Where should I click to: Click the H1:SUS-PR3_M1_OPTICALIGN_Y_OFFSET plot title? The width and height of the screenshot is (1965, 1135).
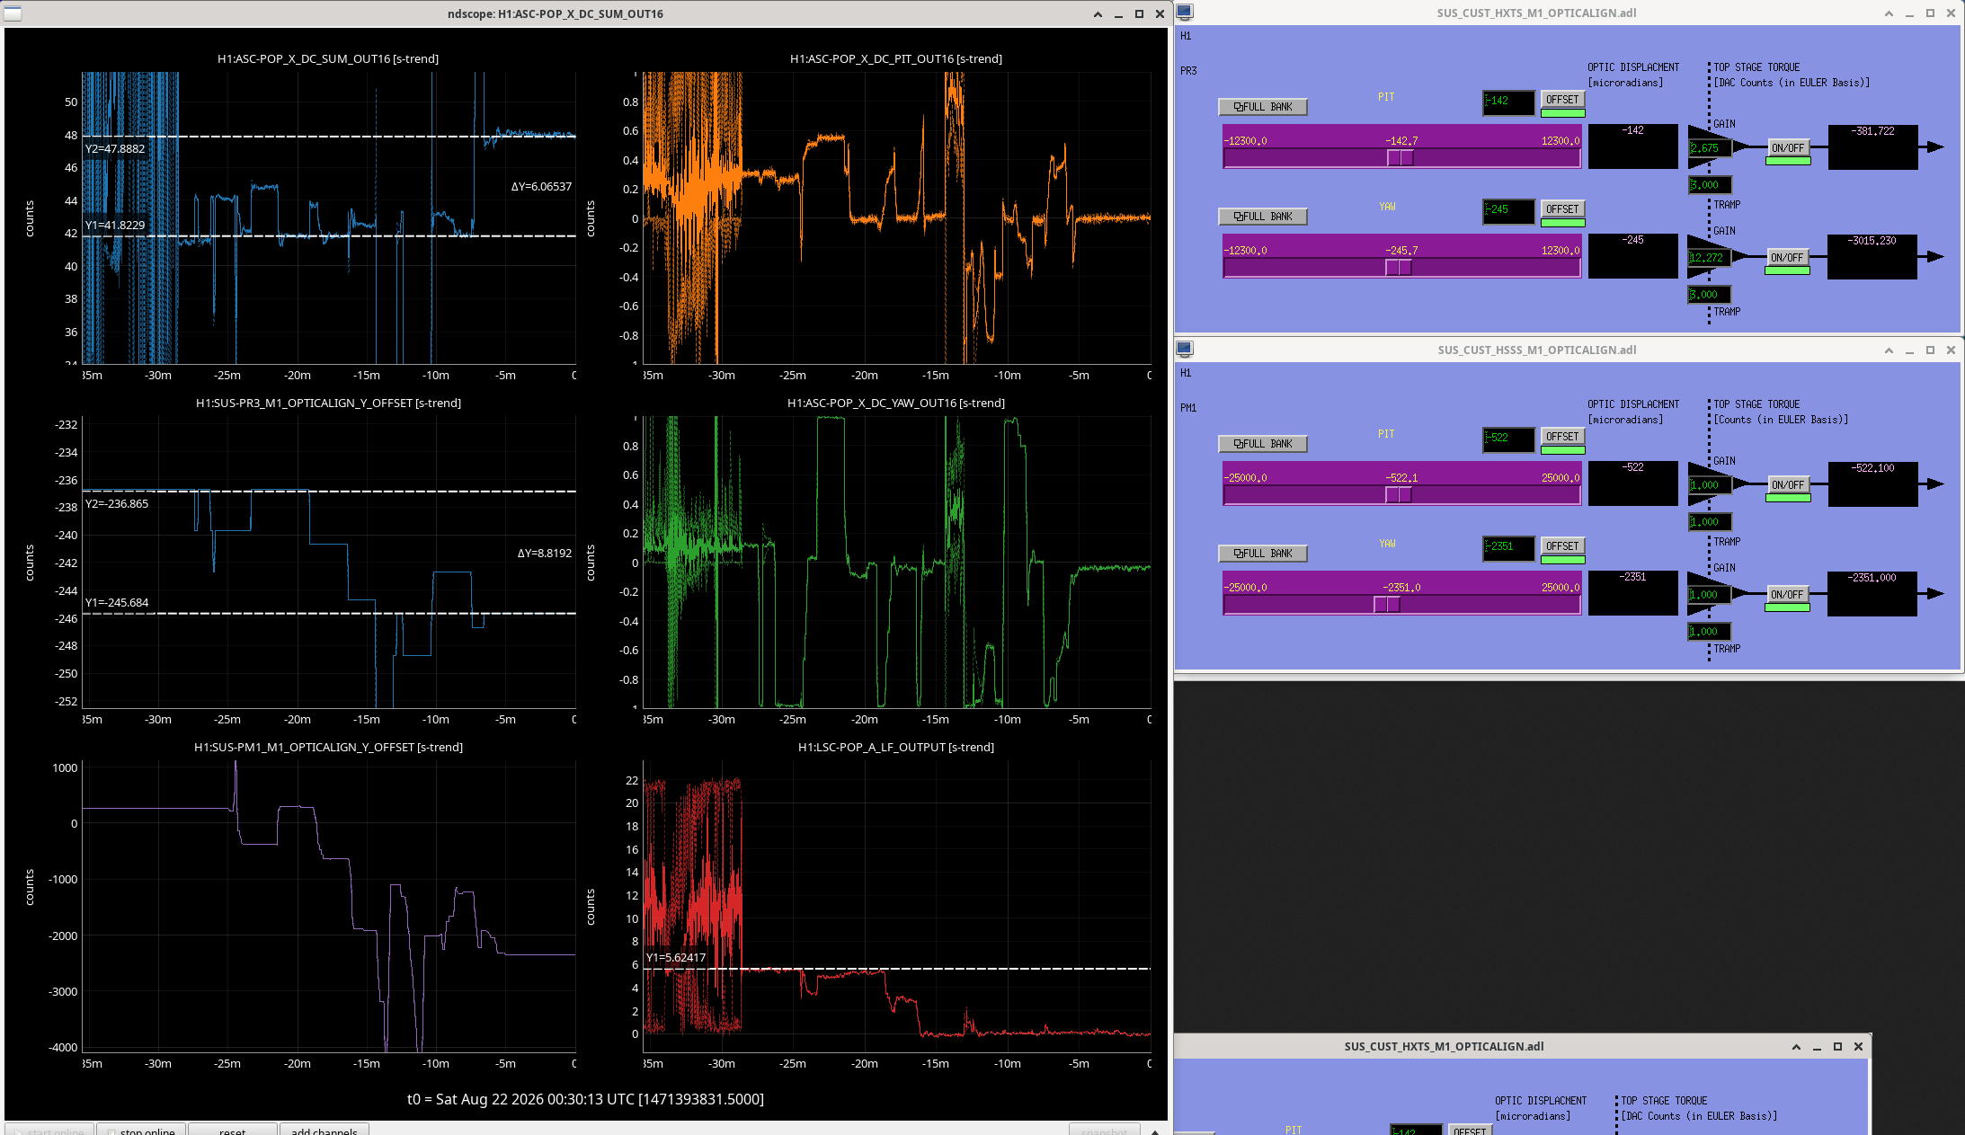pyautogui.click(x=328, y=403)
